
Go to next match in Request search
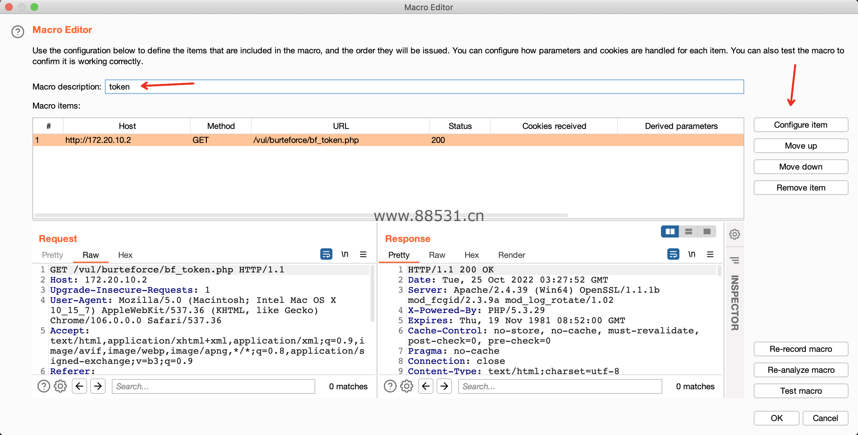pos(98,386)
